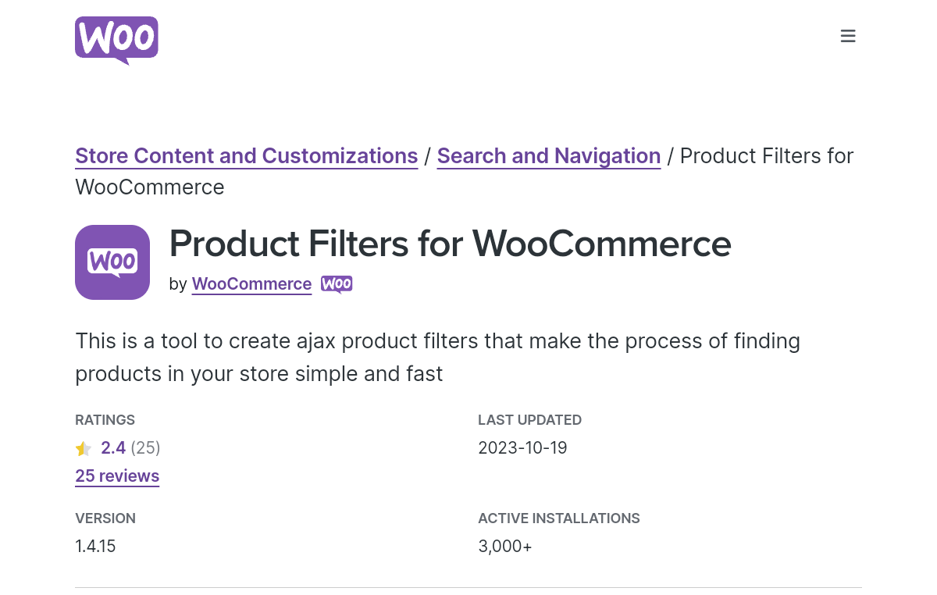This screenshot has height=595, width=937.
Task: Click the purple Product Filters plugin icon
Action: 112,262
